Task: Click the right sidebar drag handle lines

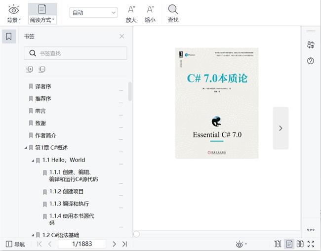Action: coord(311,31)
